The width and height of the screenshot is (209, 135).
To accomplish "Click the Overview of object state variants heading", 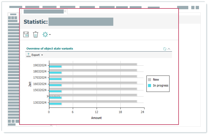I will point(50,48).
